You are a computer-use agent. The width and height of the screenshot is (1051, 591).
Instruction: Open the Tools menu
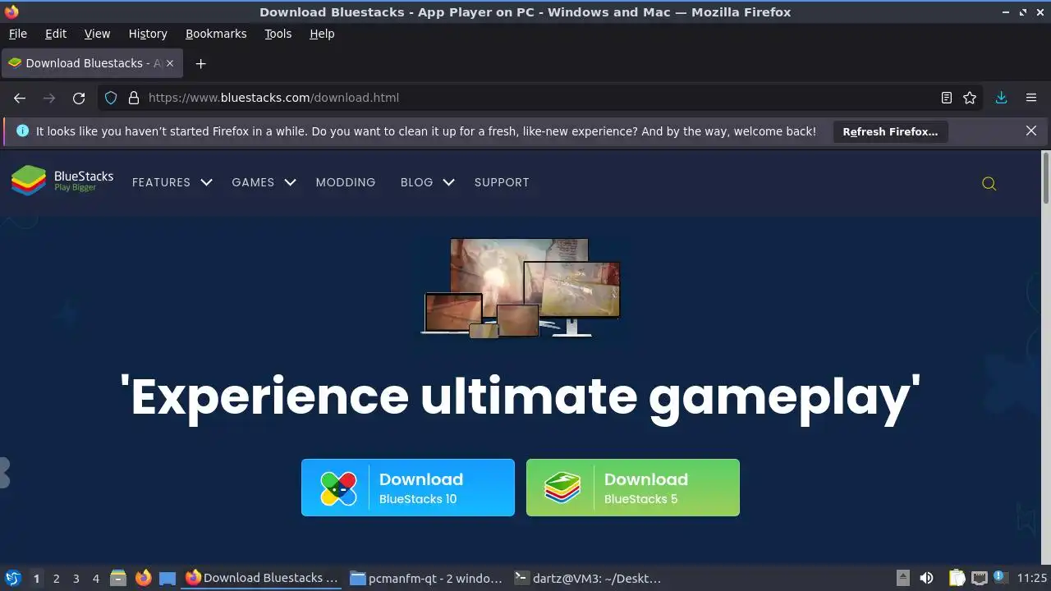[x=278, y=34]
